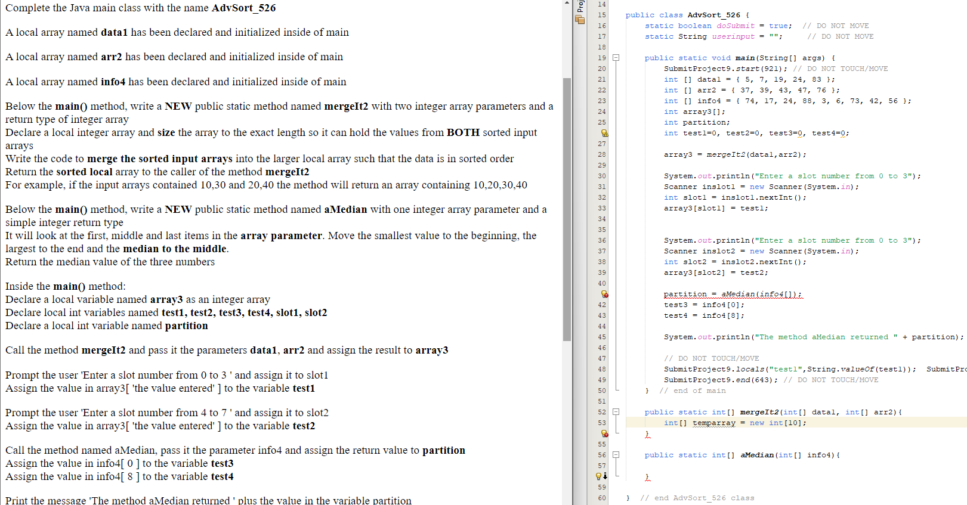Click 'test4 = info4[8];' line
Screen dimensions: 967x505
pyautogui.click(x=705, y=315)
